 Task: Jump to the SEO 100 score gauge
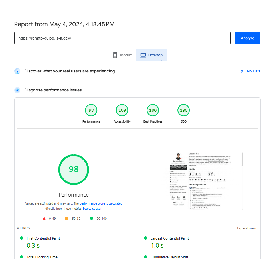click(183, 113)
